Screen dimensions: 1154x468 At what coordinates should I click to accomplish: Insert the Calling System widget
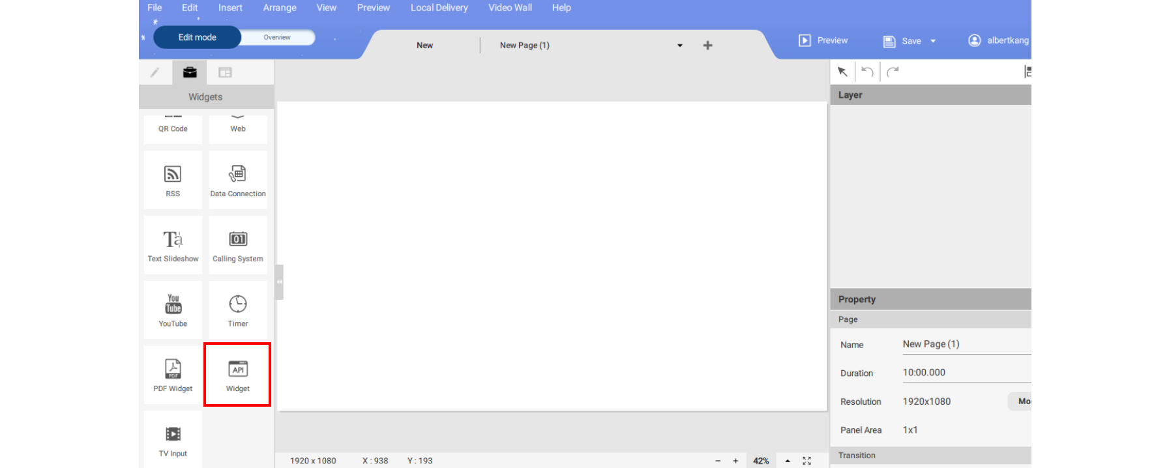[x=238, y=245]
